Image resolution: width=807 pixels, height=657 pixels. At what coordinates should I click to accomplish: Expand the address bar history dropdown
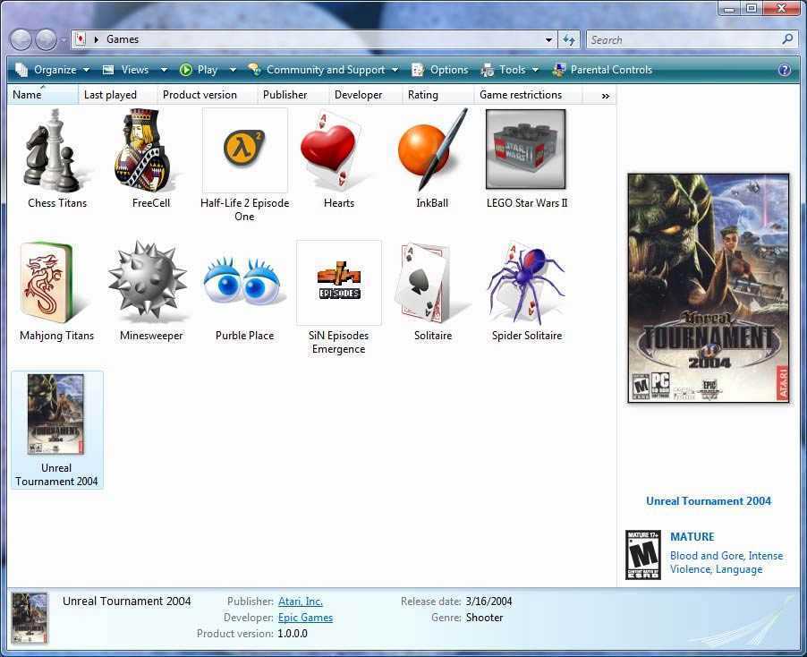point(548,39)
